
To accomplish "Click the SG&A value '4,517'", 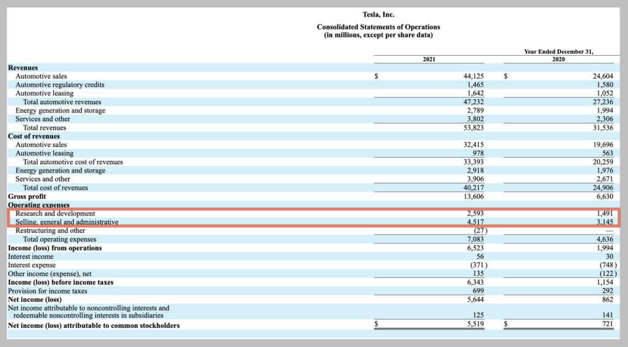I will tap(475, 222).
